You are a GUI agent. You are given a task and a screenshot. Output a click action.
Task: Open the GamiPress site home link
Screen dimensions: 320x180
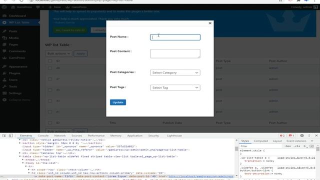[x=21, y=7]
